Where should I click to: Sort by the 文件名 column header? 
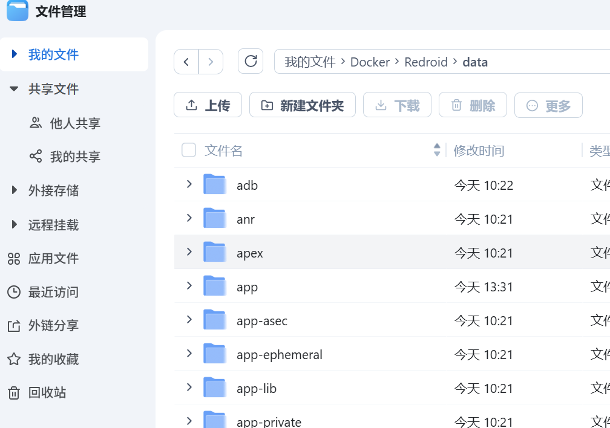[x=223, y=151]
